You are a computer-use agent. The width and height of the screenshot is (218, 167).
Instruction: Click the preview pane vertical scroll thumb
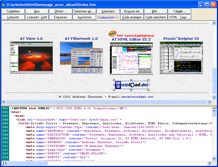pos(214,81)
